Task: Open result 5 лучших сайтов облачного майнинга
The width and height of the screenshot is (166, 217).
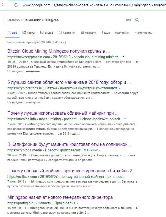Action: [69, 82]
